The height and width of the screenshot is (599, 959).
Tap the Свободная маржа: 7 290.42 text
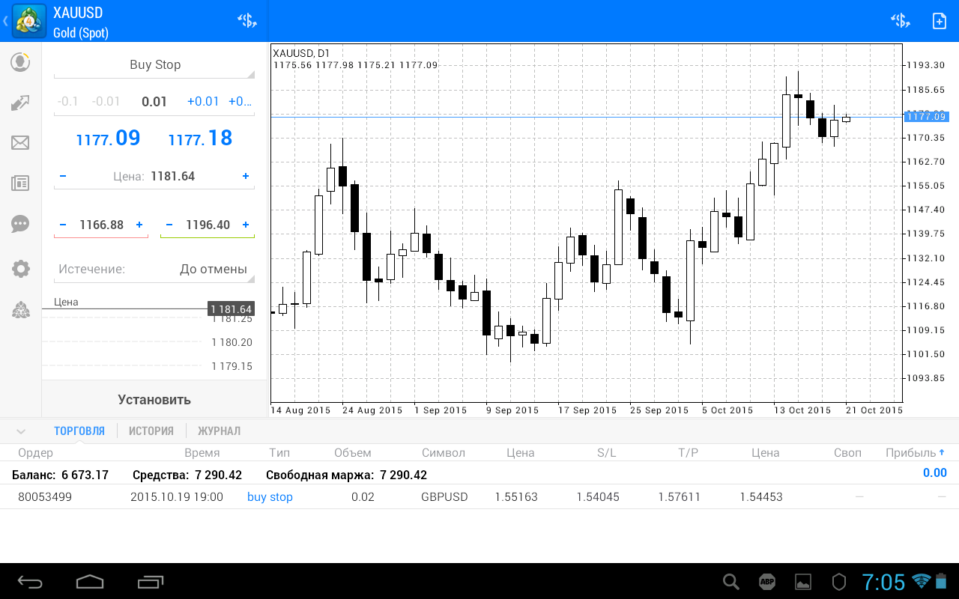click(x=346, y=475)
